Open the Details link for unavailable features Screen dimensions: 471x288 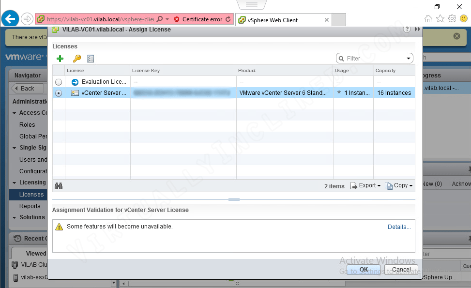(x=398, y=227)
